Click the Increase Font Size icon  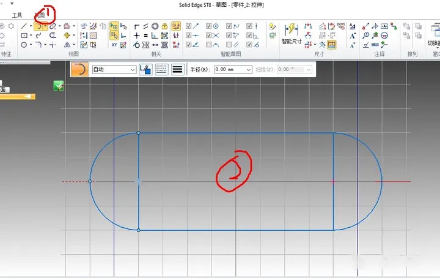point(353,36)
